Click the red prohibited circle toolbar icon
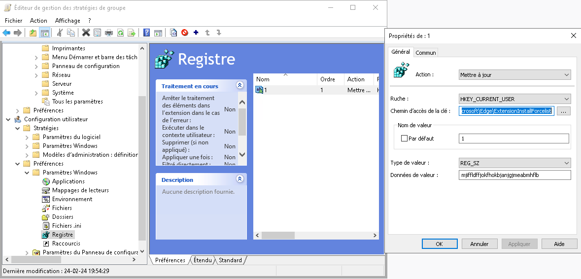 point(185,33)
